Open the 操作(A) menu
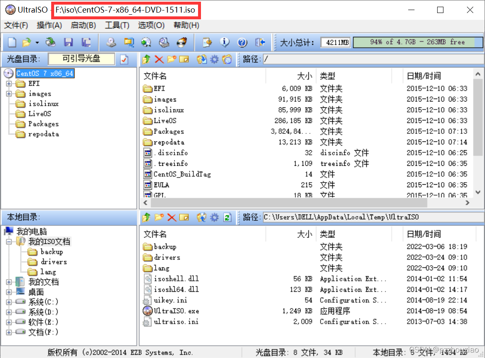This screenshot has height=358, width=485. tap(49, 25)
